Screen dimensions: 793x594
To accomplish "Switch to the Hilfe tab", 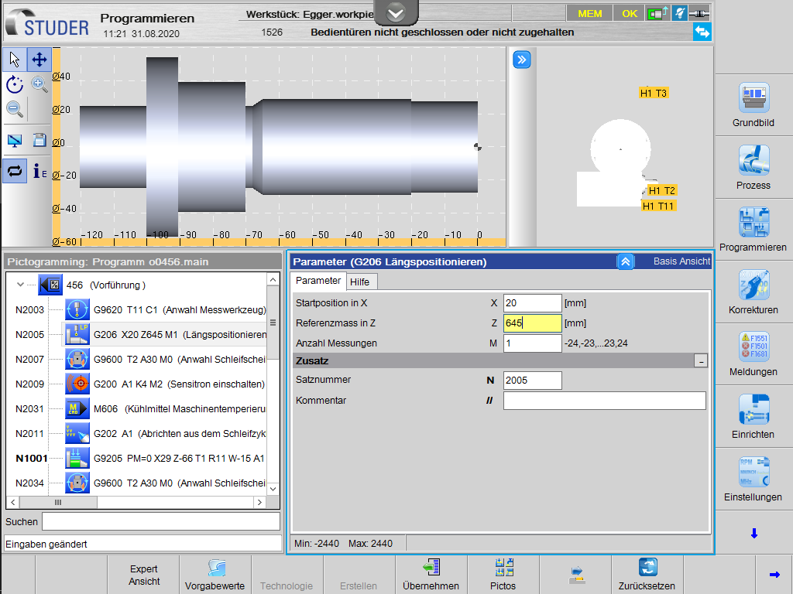I will click(359, 282).
